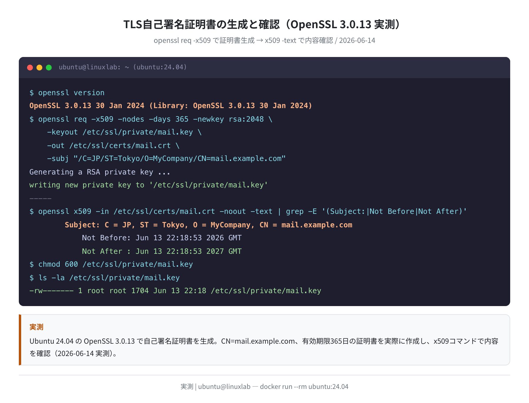Click the 'writing new private key to' line

[149, 185]
